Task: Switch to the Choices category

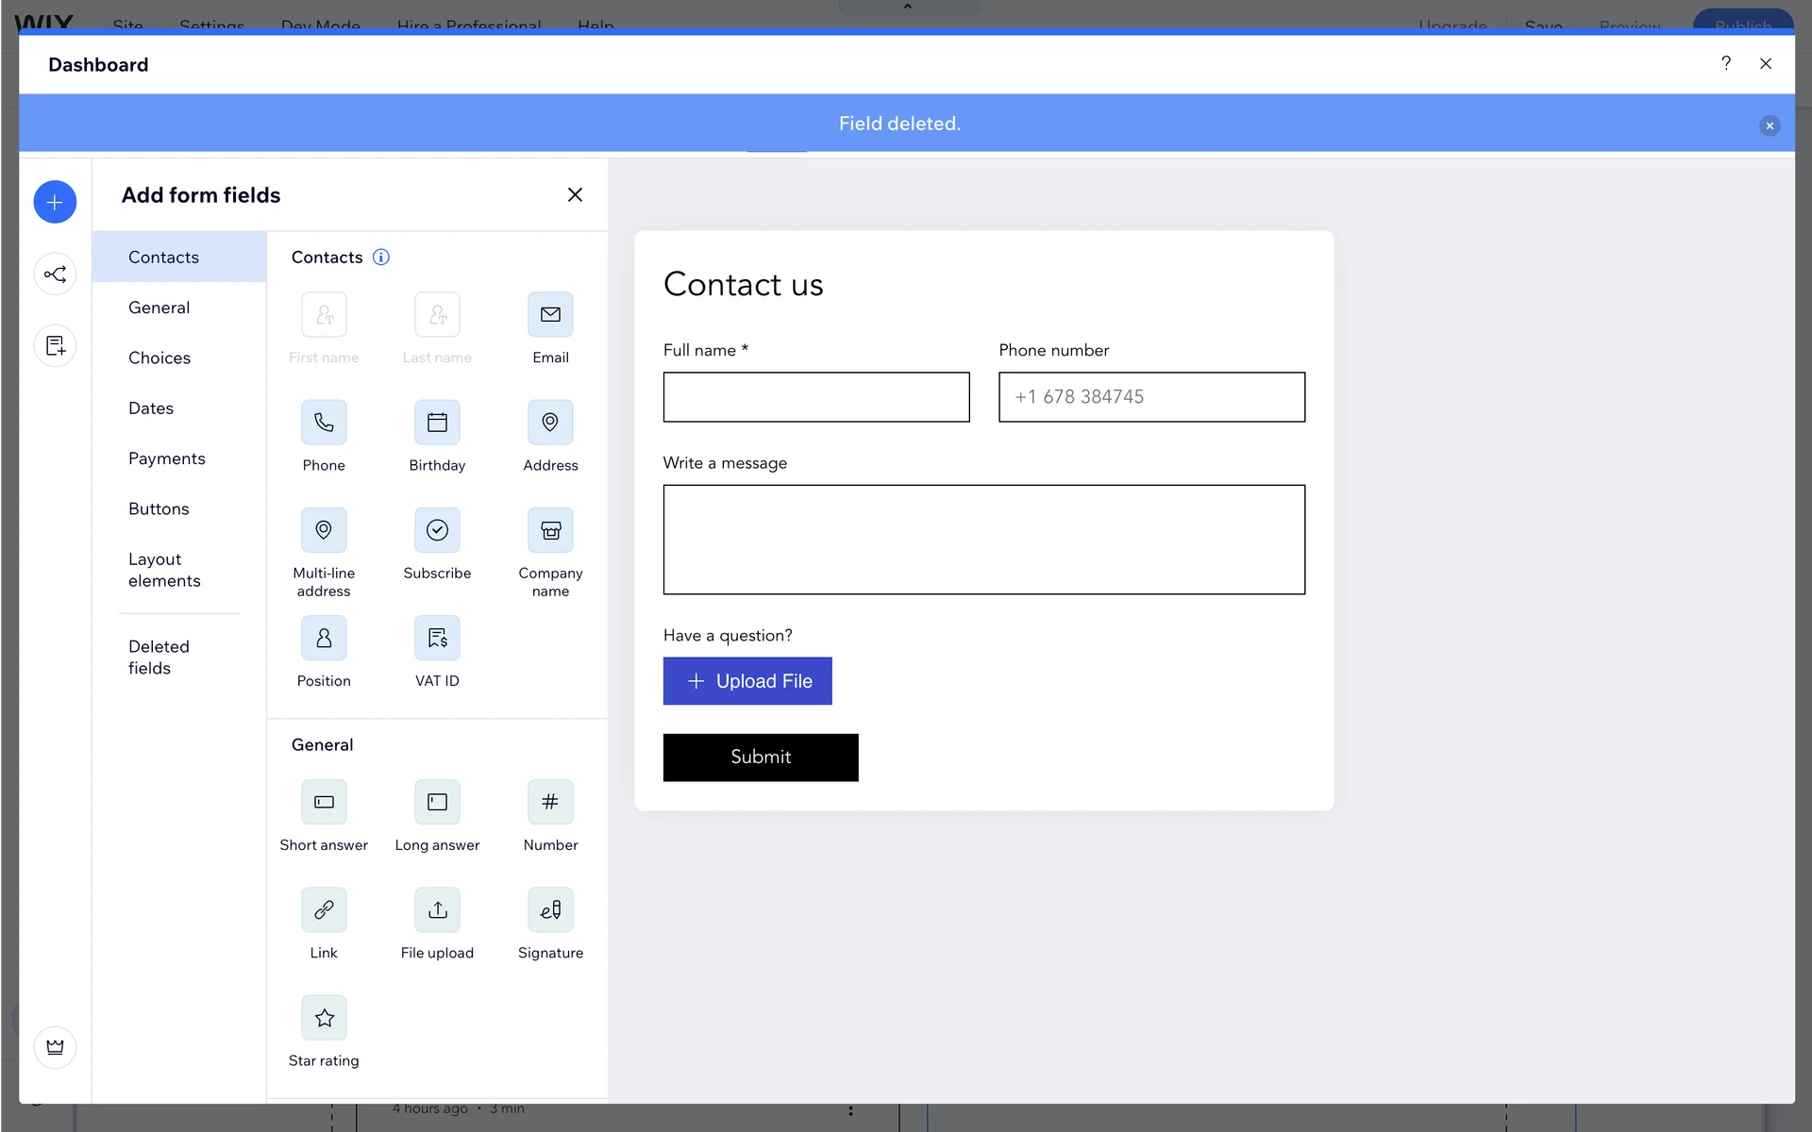Action: point(159,358)
